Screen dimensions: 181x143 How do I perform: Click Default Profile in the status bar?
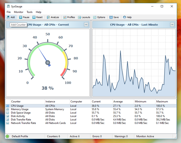(20, 136)
